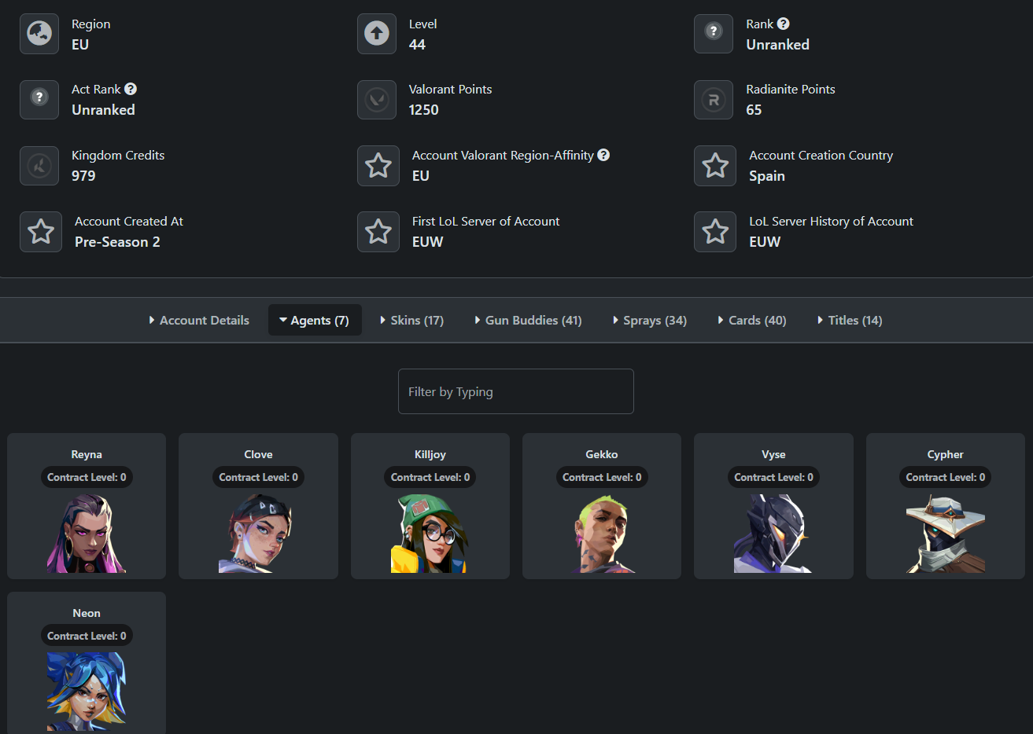1033x734 pixels.
Task: Click Gekko's Contract Level: 0 badge
Action: pos(602,477)
